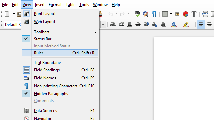Click the Insert Page Break icon
214x120 pixels.
pyautogui.click(x=205, y=14)
